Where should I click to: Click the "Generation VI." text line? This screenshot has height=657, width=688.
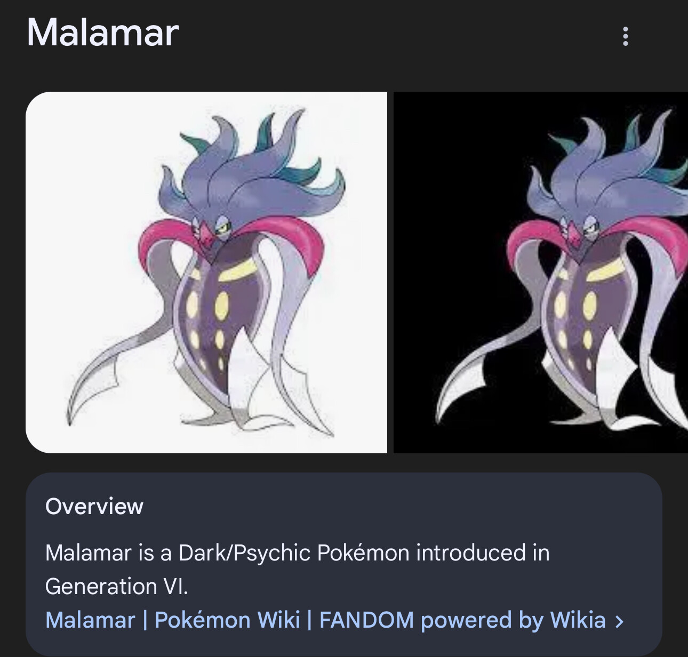tap(117, 587)
